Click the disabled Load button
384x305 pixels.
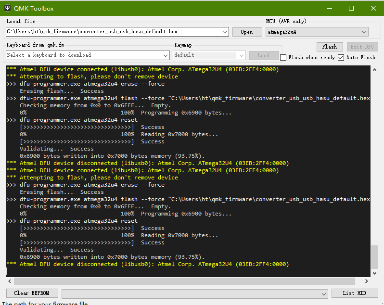tap(264, 56)
